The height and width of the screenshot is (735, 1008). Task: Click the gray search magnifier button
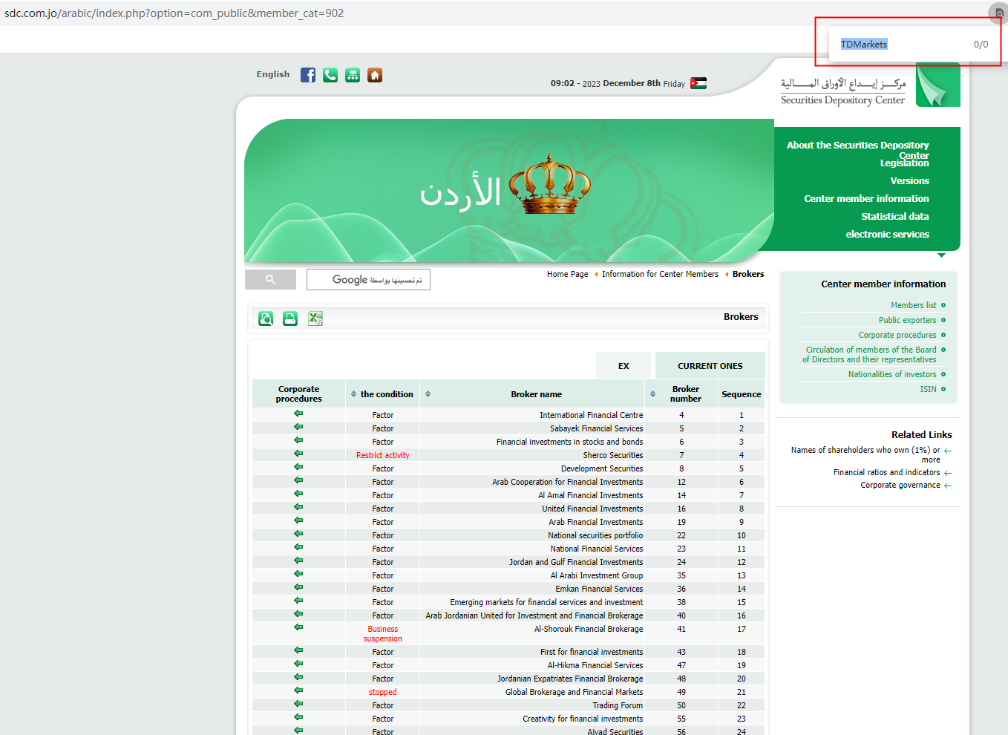[x=270, y=279]
